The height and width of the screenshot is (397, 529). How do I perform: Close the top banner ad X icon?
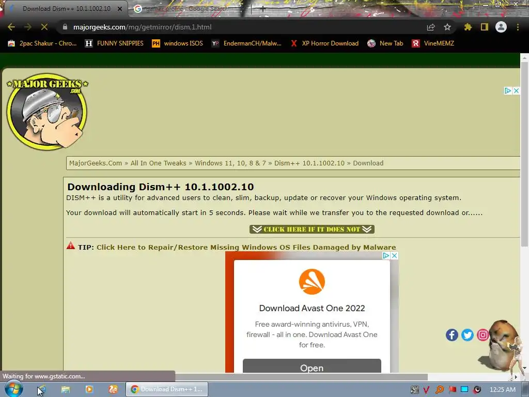516,90
